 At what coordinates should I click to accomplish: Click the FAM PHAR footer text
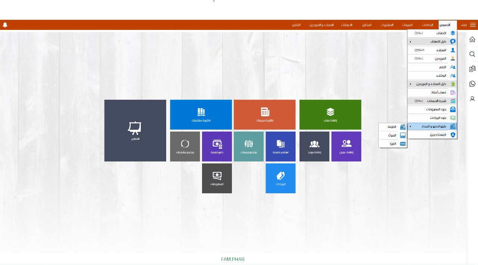pos(233,259)
